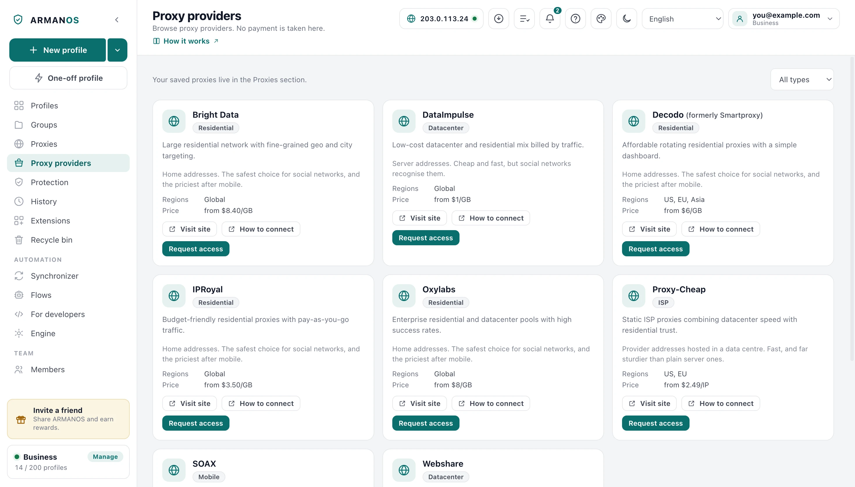This screenshot has height=487, width=855.
Task: Open How to connect for Decodo
Action: tap(720, 229)
